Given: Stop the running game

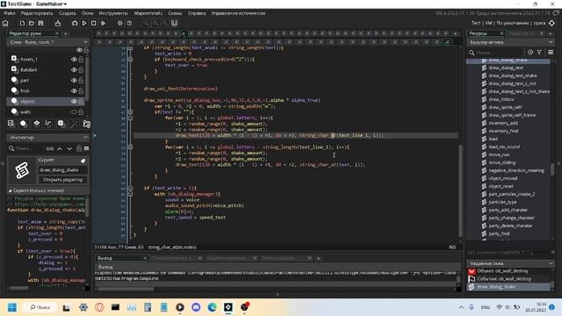Looking at the screenshot, I should click(x=94, y=24).
